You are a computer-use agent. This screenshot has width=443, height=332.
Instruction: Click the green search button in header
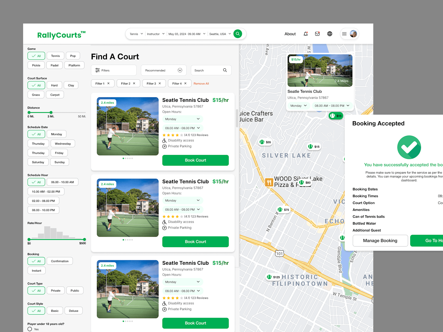point(238,34)
